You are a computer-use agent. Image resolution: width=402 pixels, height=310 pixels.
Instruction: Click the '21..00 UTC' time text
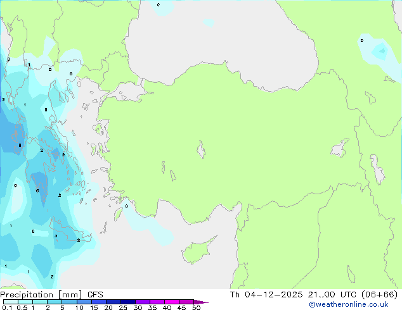coord(332,295)
